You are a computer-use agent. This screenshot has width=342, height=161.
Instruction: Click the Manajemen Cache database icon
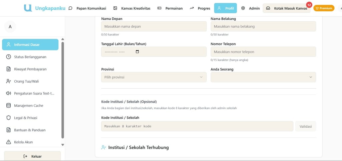coord(9,106)
